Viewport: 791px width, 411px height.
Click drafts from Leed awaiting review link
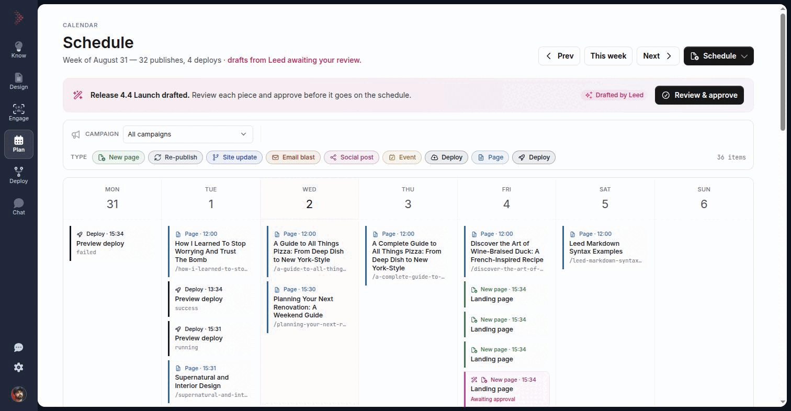point(294,60)
